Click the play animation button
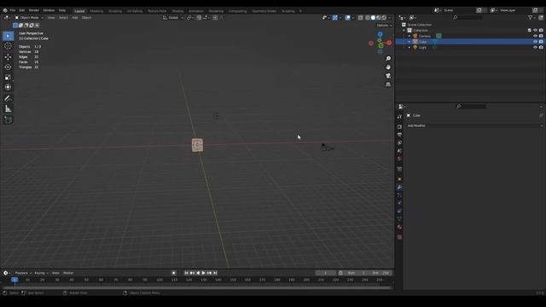 203,273
